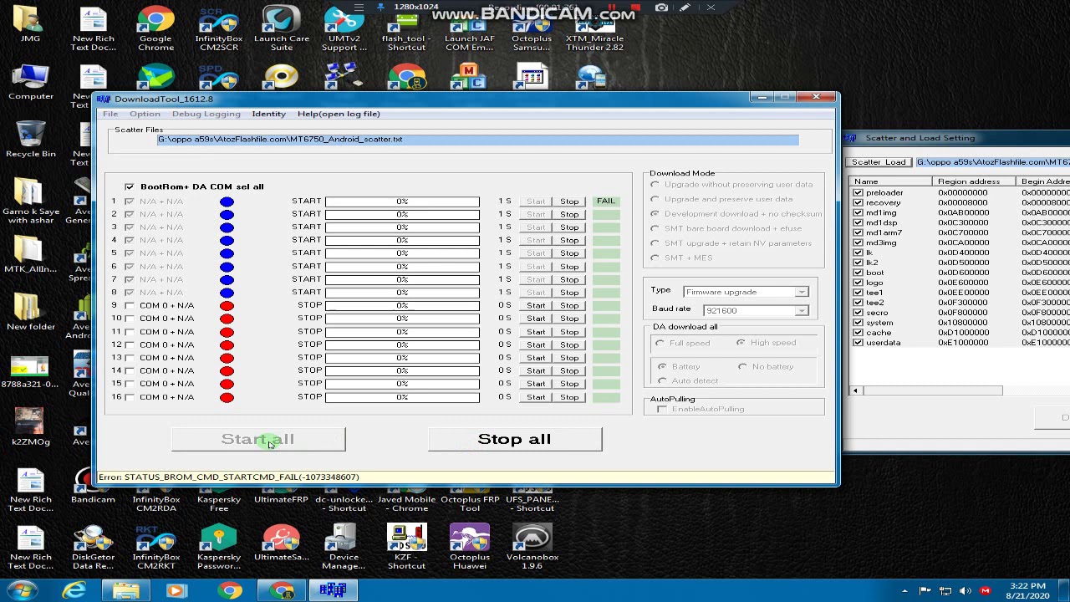The height and width of the screenshot is (602, 1070).
Task: Open the Identity menu
Action: click(268, 114)
